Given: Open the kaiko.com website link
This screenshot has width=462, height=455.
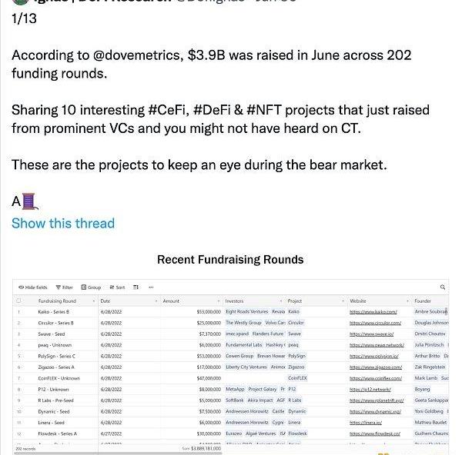Looking at the screenshot, I should [373, 312].
